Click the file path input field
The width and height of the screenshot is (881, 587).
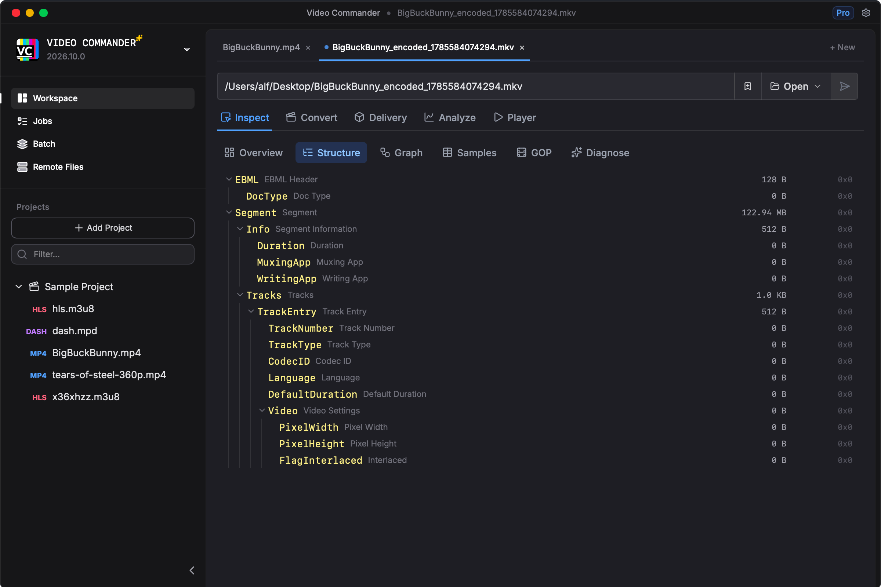[476, 87]
